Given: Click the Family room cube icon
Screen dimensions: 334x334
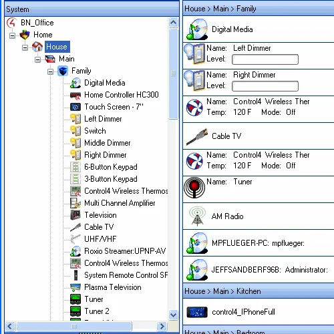Looking at the screenshot, I should [x=63, y=71].
